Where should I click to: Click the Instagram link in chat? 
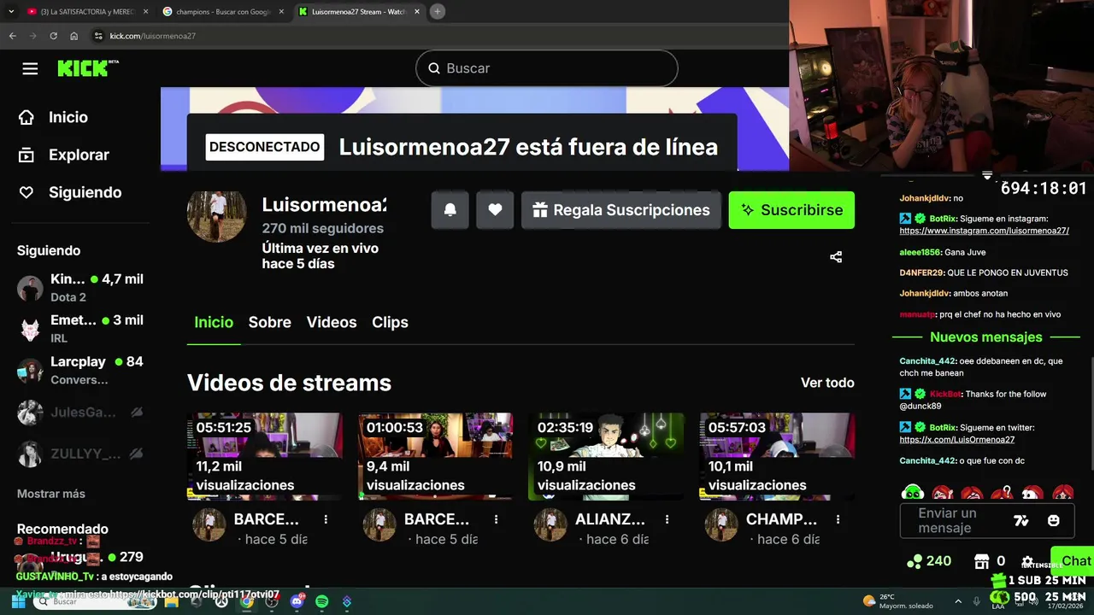[x=984, y=231]
